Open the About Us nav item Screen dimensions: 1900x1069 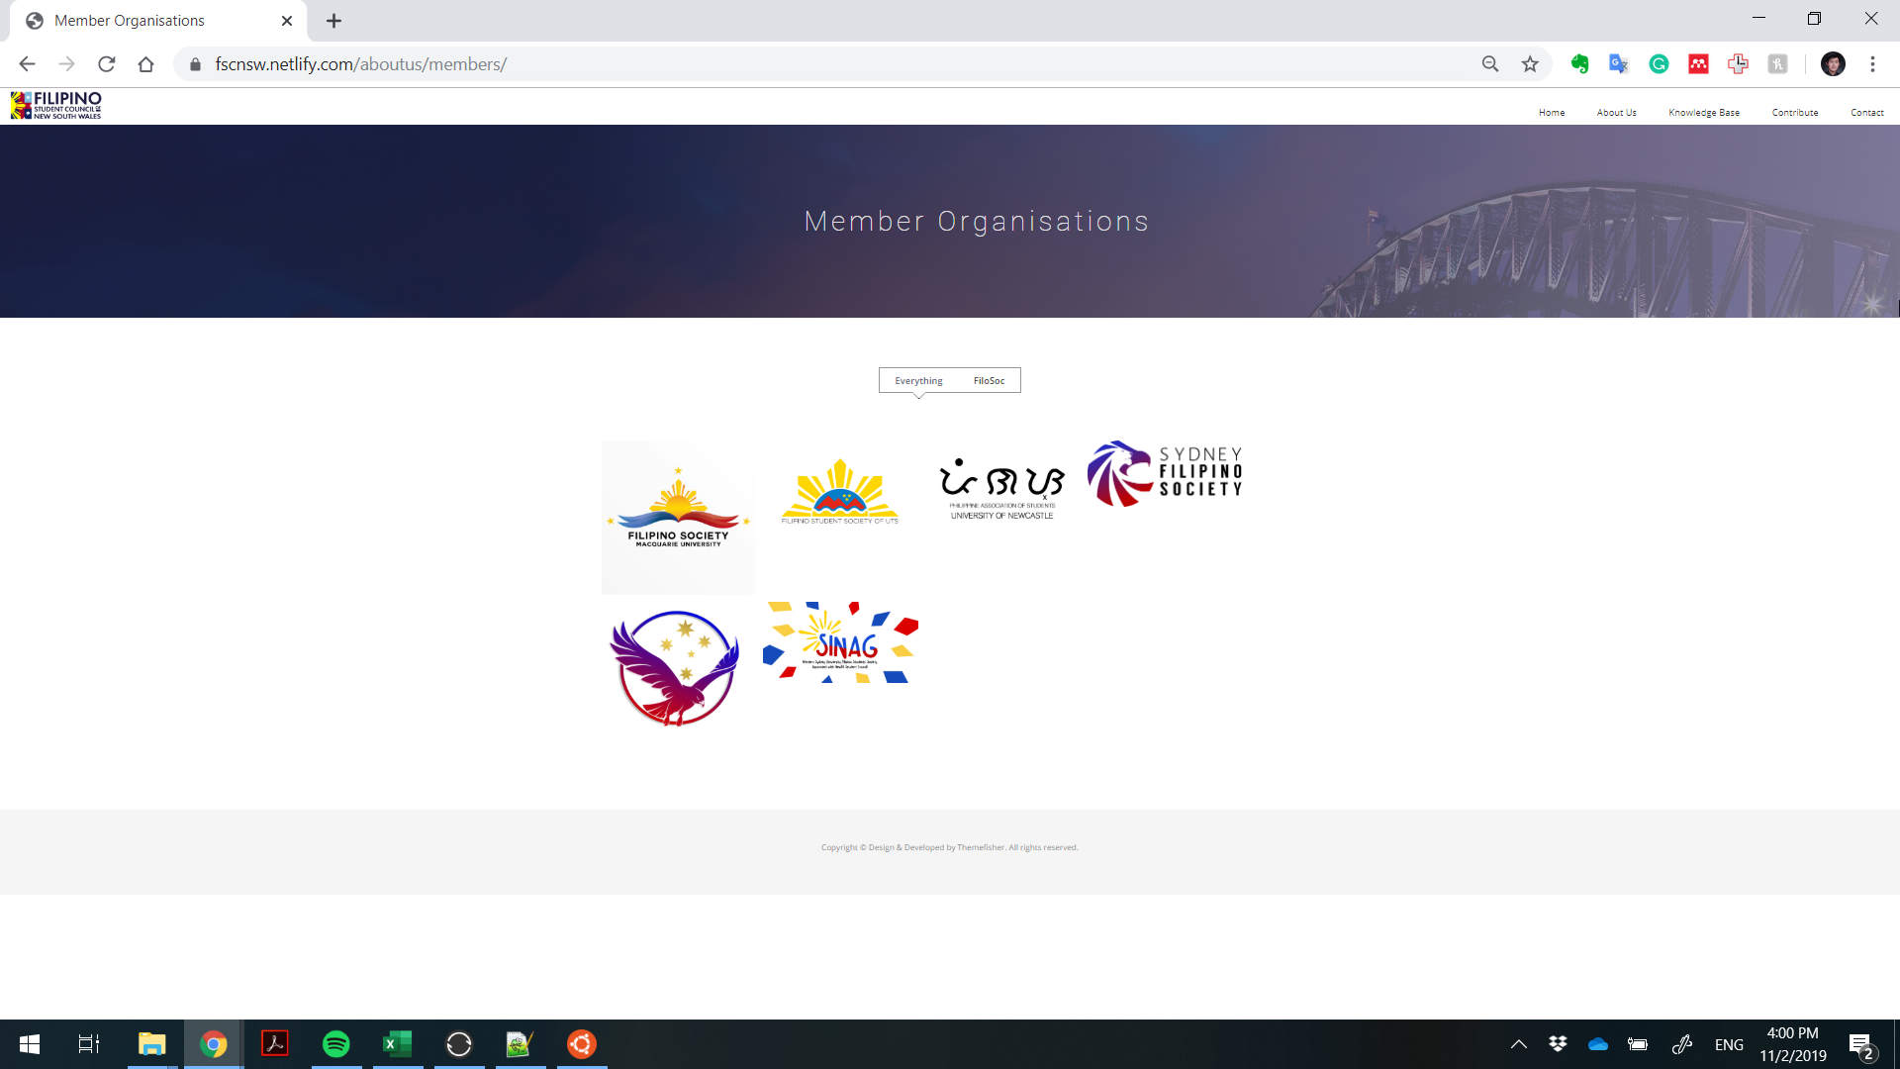point(1617,113)
